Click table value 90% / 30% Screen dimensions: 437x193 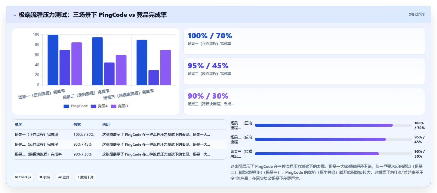[82, 154]
